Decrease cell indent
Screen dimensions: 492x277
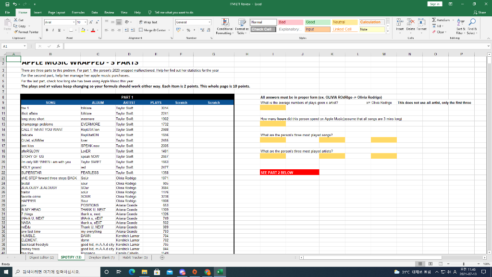coord(127,30)
